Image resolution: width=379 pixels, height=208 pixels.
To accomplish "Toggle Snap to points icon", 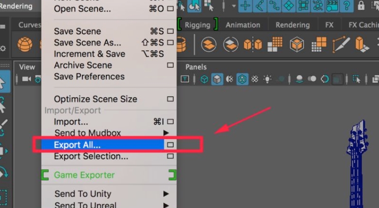I will [274, 6].
